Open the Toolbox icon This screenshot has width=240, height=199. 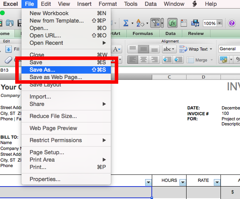coord(184,23)
